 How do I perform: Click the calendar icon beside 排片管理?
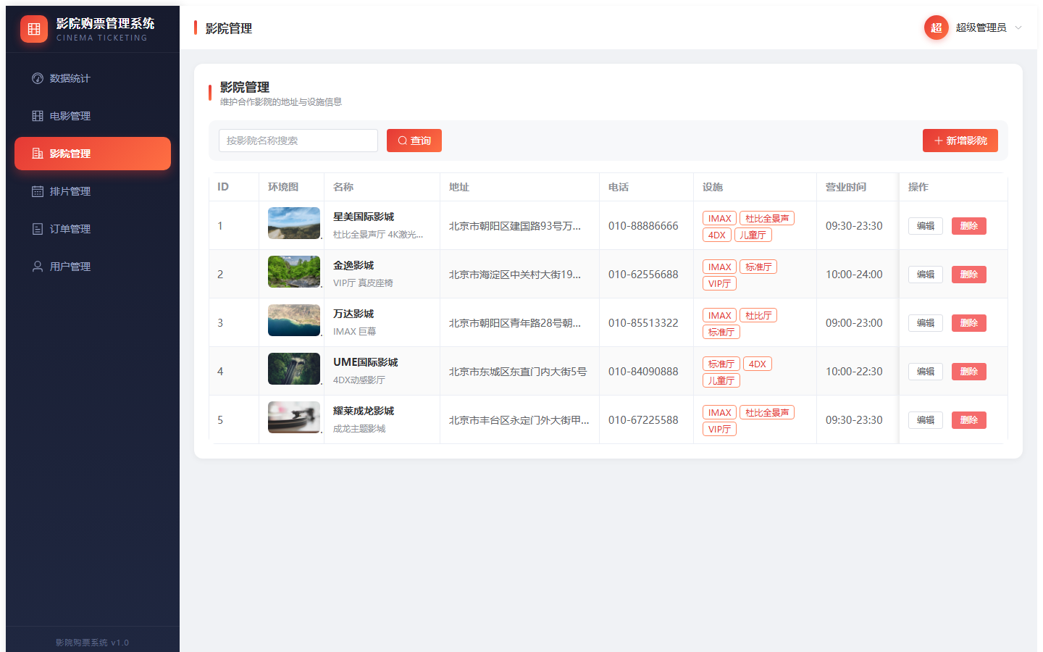pyautogui.click(x=38, y=191)
